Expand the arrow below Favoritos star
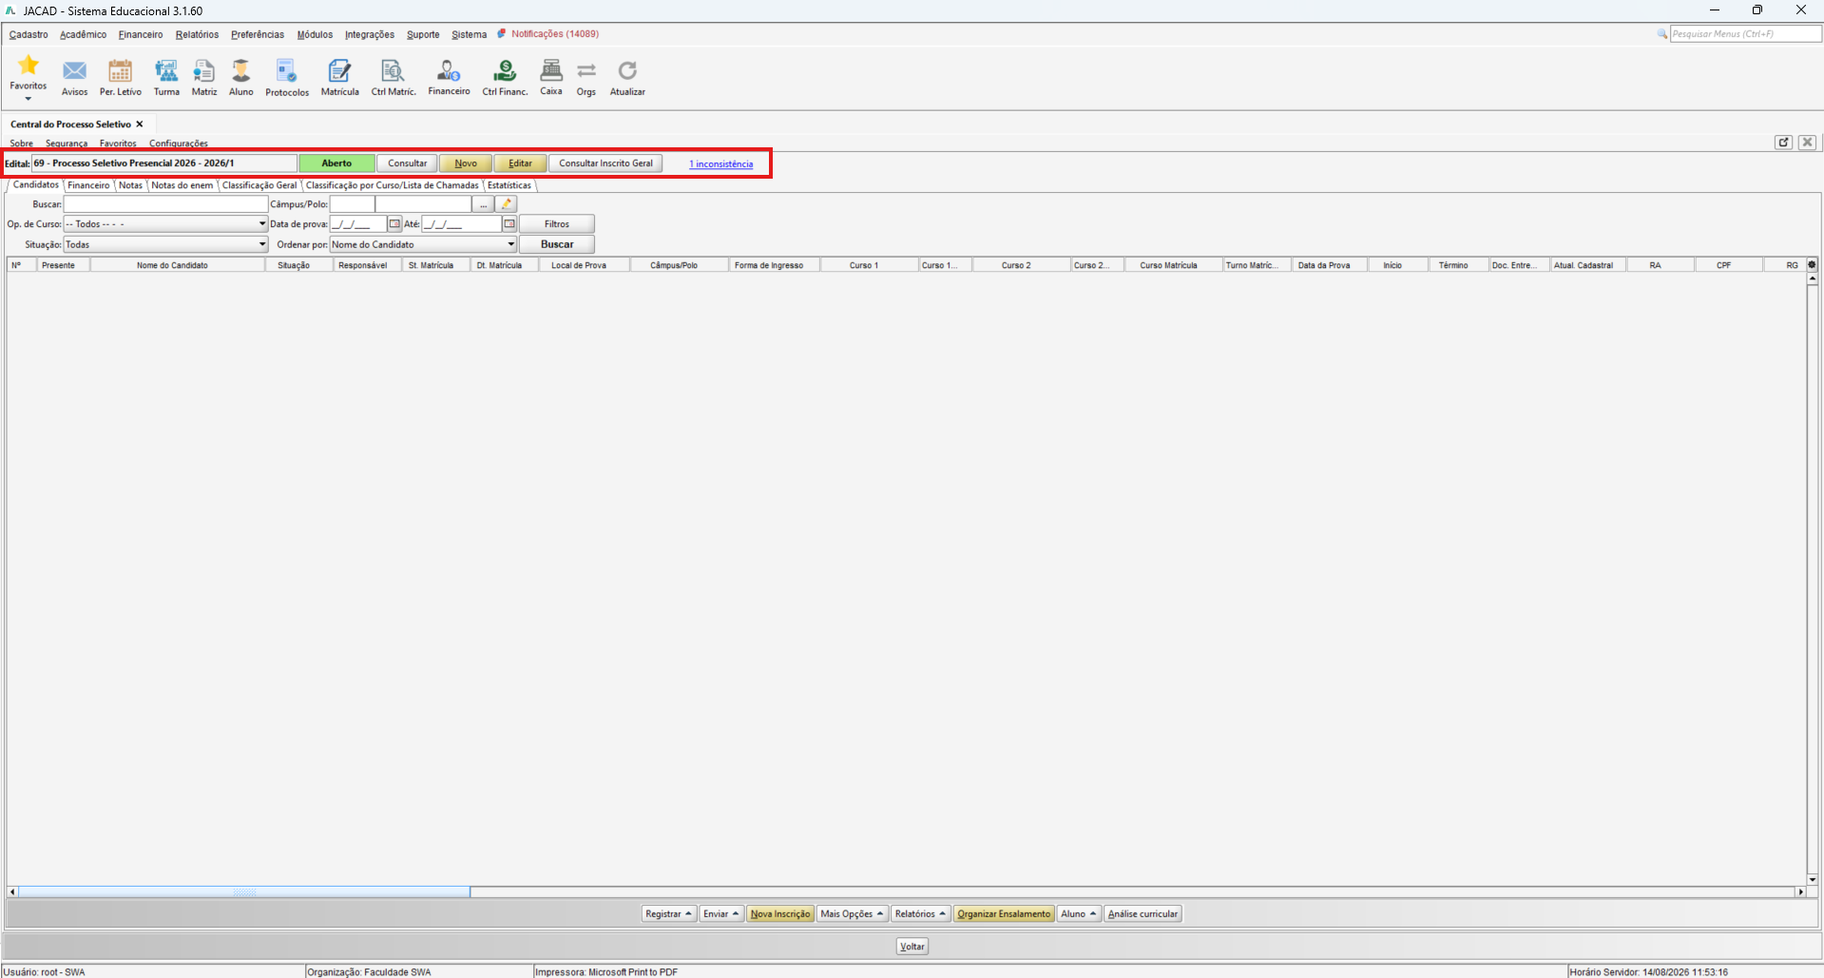This screenshot has height=978, width=1824. tap(29, 98)
